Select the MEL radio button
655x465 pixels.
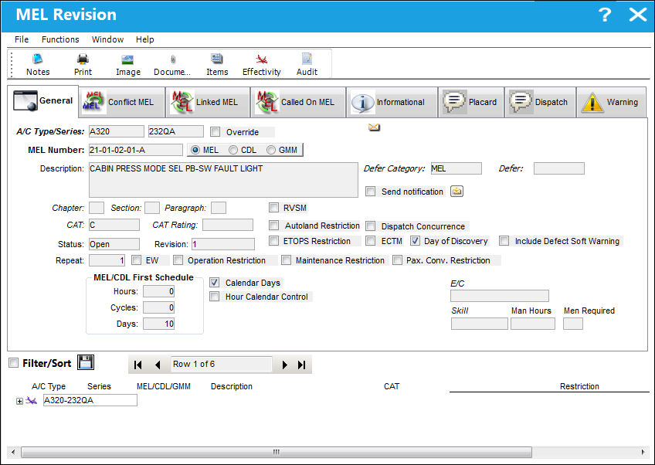coord(195,150)
